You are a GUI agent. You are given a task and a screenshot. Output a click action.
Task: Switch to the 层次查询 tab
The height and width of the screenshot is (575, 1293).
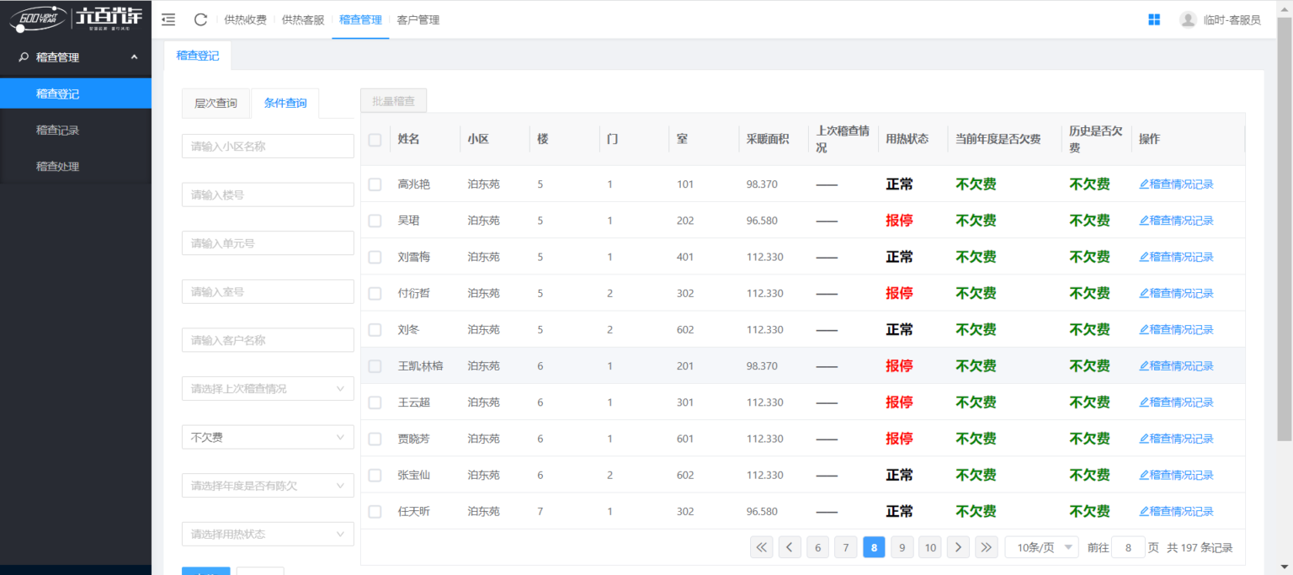click(216, 104)
